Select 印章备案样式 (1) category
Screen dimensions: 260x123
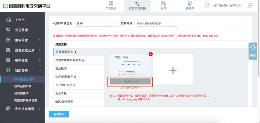78,52
